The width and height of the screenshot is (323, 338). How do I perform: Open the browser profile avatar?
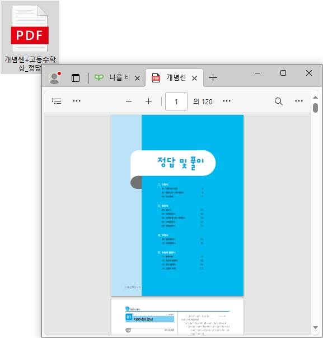(54, 77)
